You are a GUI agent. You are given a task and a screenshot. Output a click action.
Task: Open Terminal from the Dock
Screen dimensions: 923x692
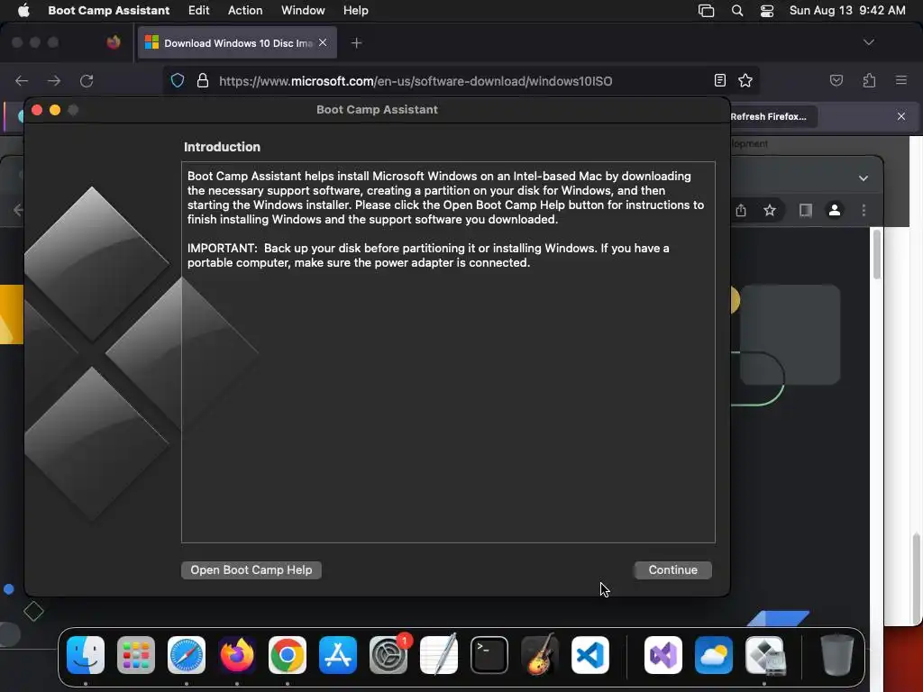point(489,655)
